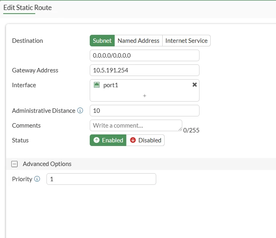
Task: Click the port1 interface icon
Action: point(97,85)
